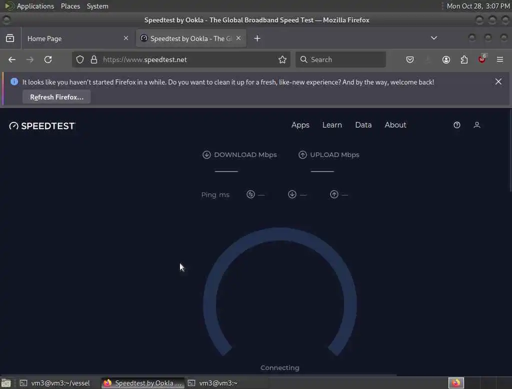Open the Save to Pocket icon
The width and height of the screenshot is (512, 389).
pos(410,59)
